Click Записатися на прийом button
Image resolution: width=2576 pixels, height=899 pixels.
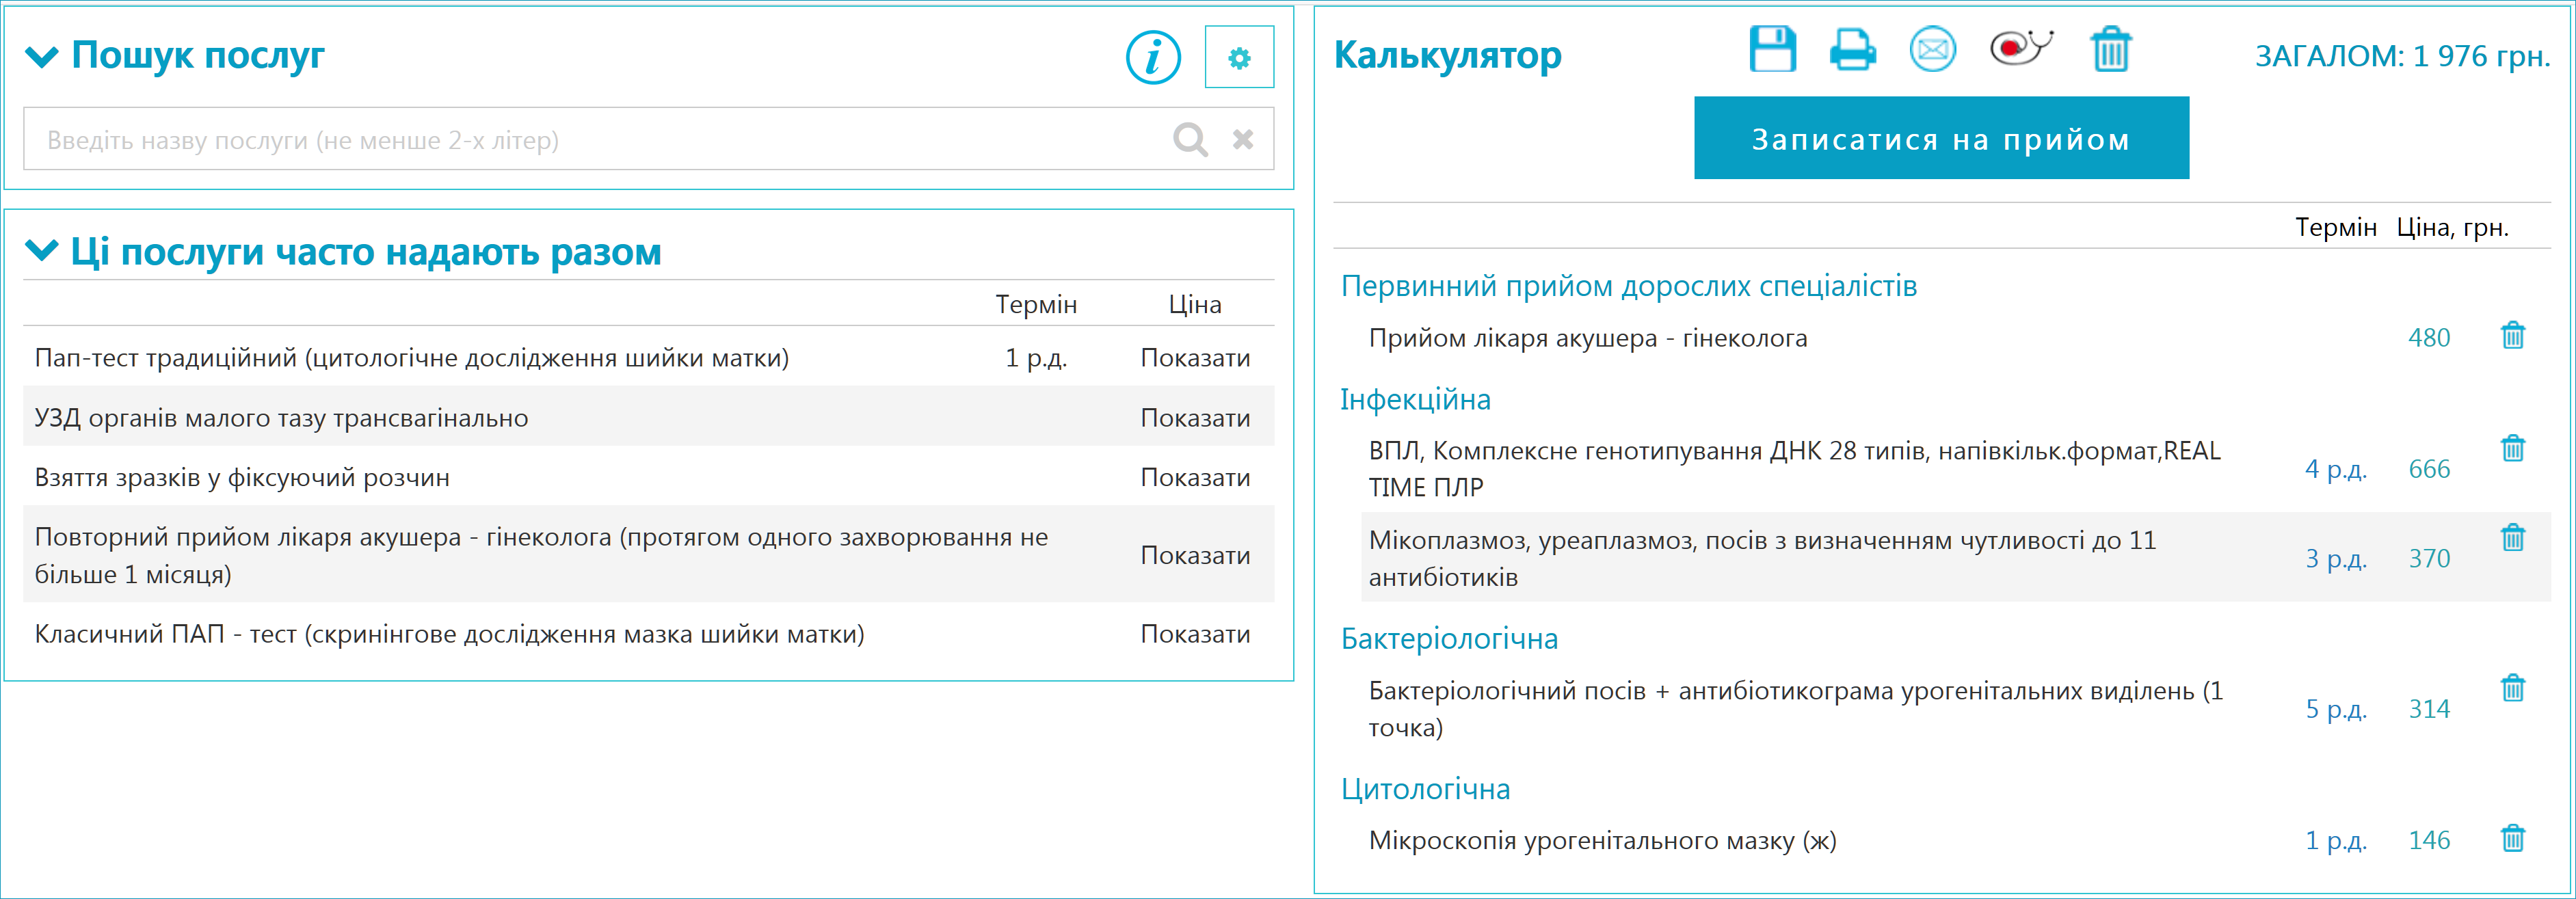(x=1941, y=138)
